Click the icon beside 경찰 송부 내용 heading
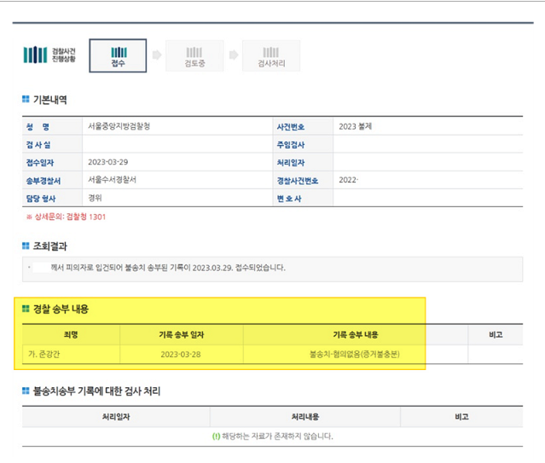The height and width of the screenshot is (463, 545). coord(26,309)
